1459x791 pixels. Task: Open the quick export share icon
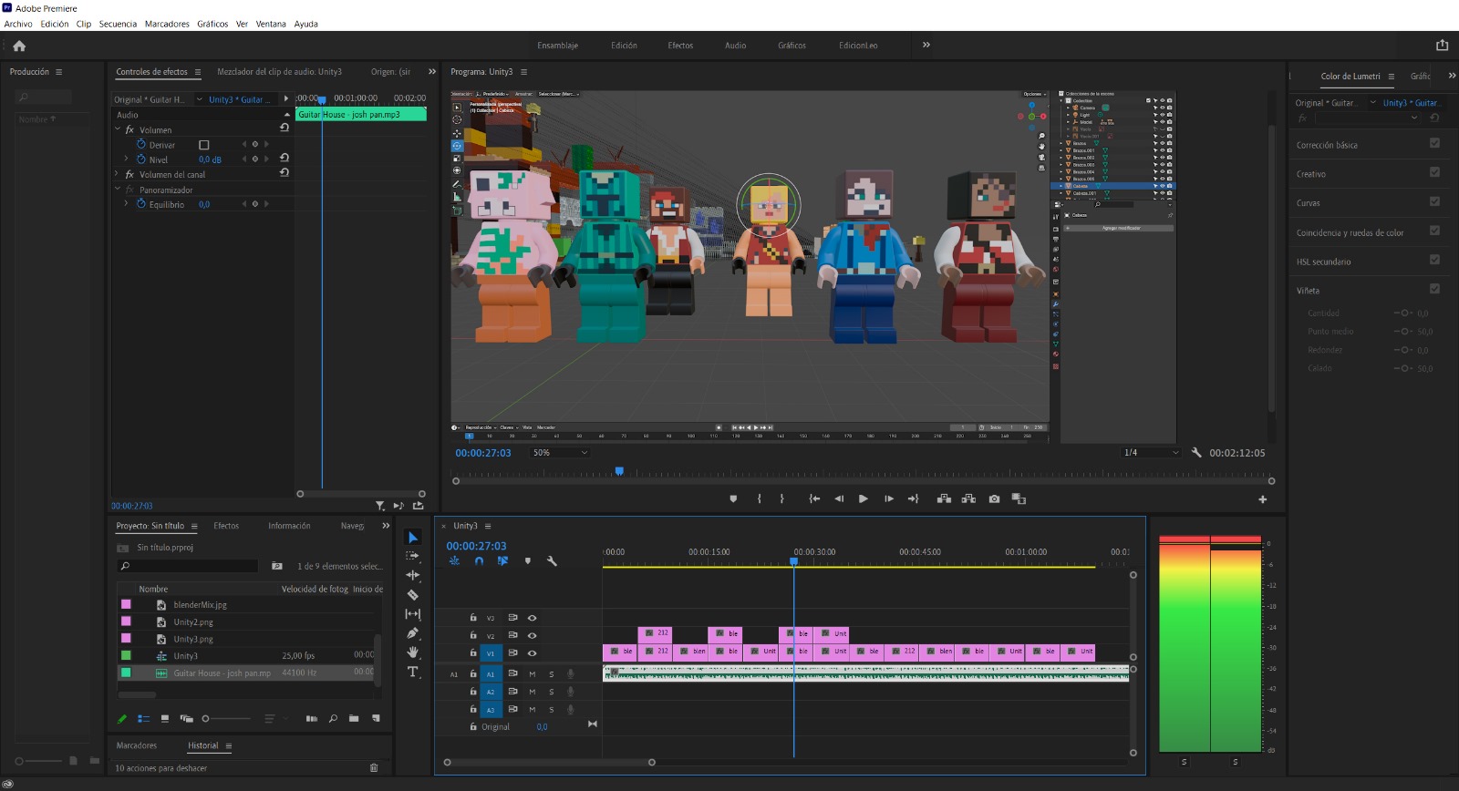pos(1442,45)
